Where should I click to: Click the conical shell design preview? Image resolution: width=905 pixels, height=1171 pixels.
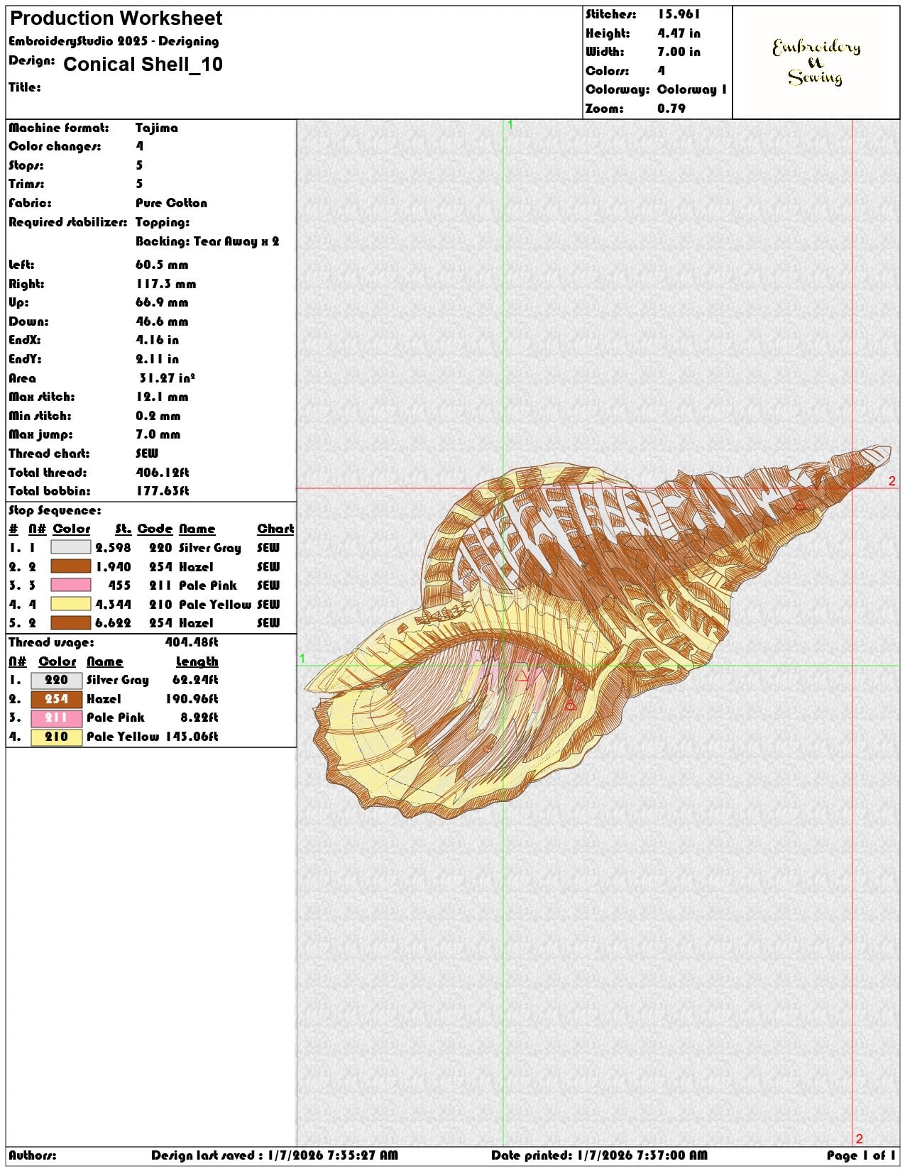click(598, 632)
